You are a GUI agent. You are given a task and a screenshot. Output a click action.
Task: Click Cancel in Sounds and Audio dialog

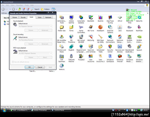point(40,67)
